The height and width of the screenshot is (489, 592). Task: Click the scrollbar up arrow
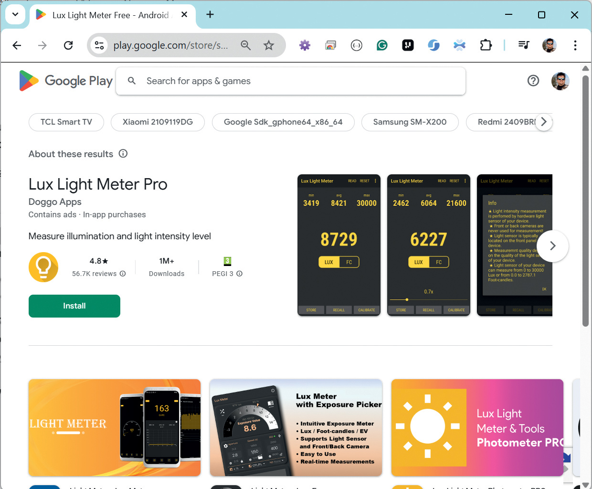586,68
